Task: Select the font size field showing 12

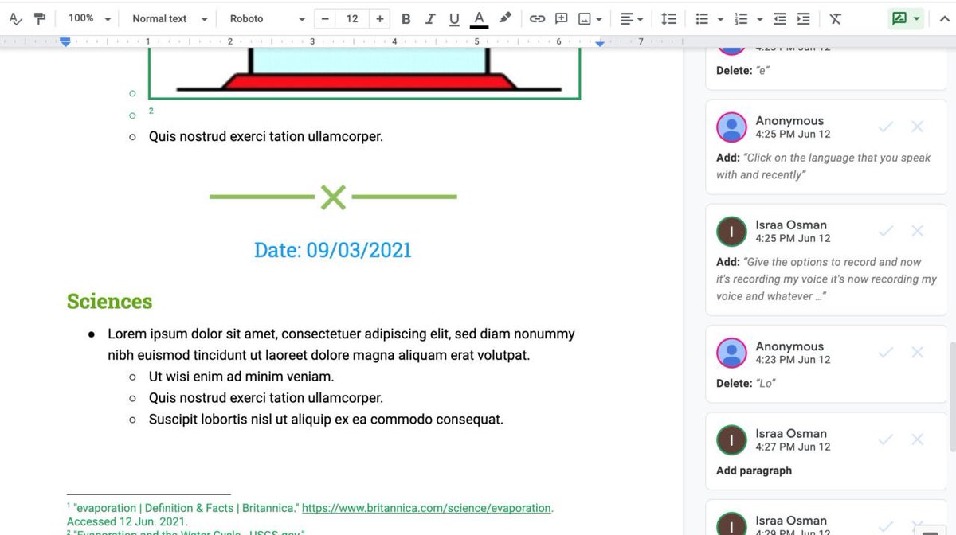Action: 352,18
